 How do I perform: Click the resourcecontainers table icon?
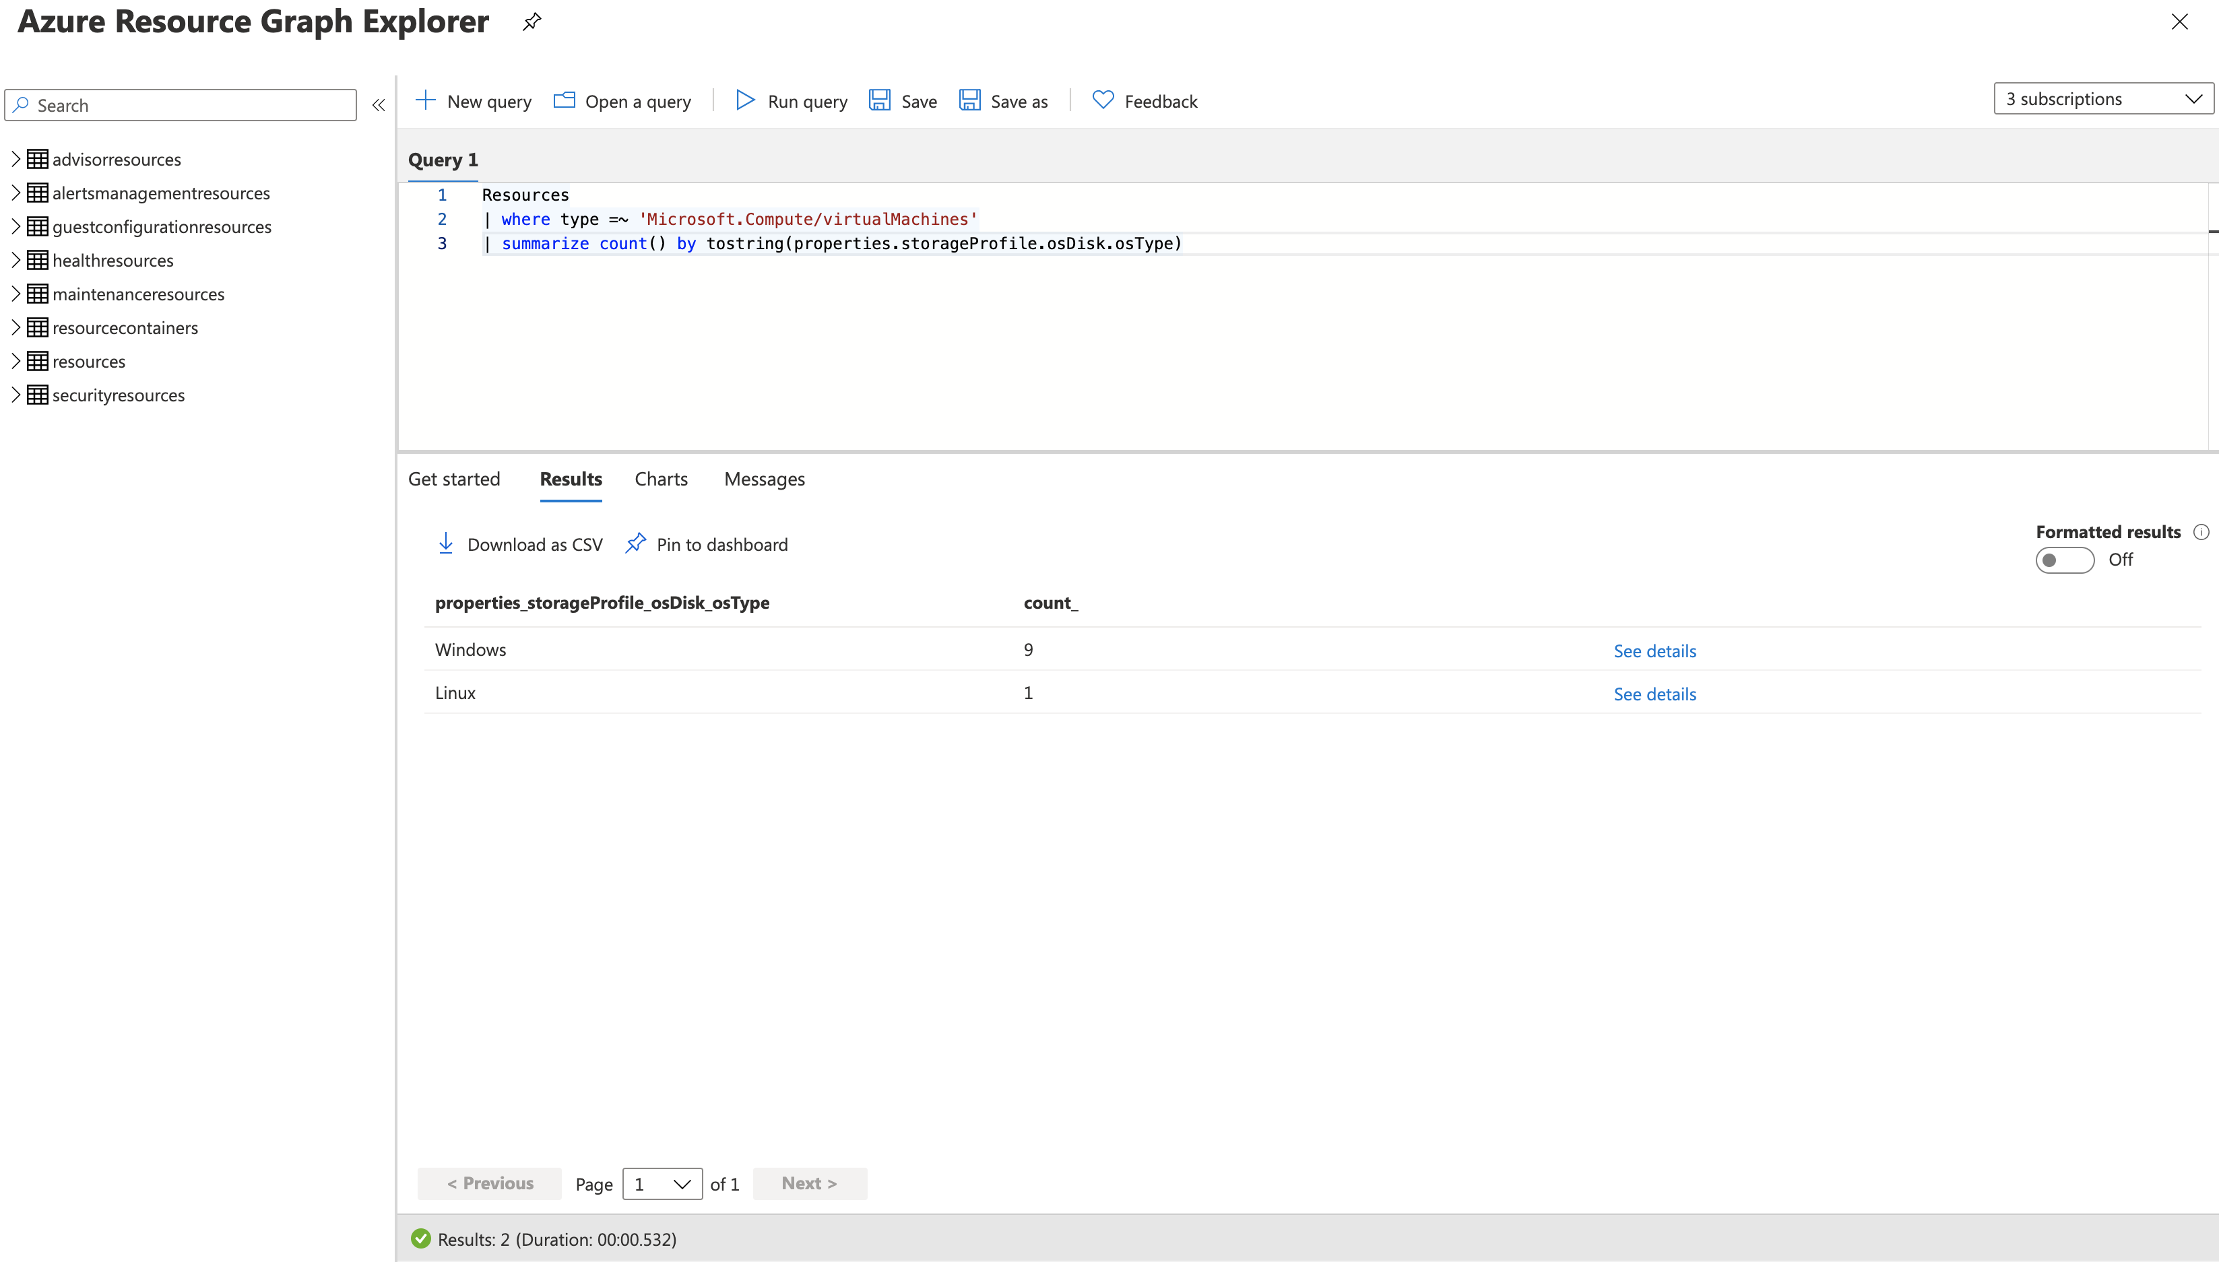pos(37,328)
